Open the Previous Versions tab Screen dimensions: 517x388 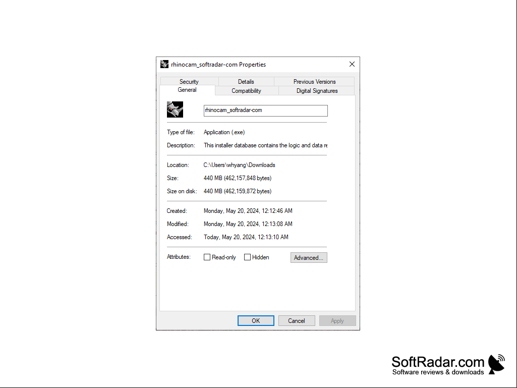click(314, 82)
